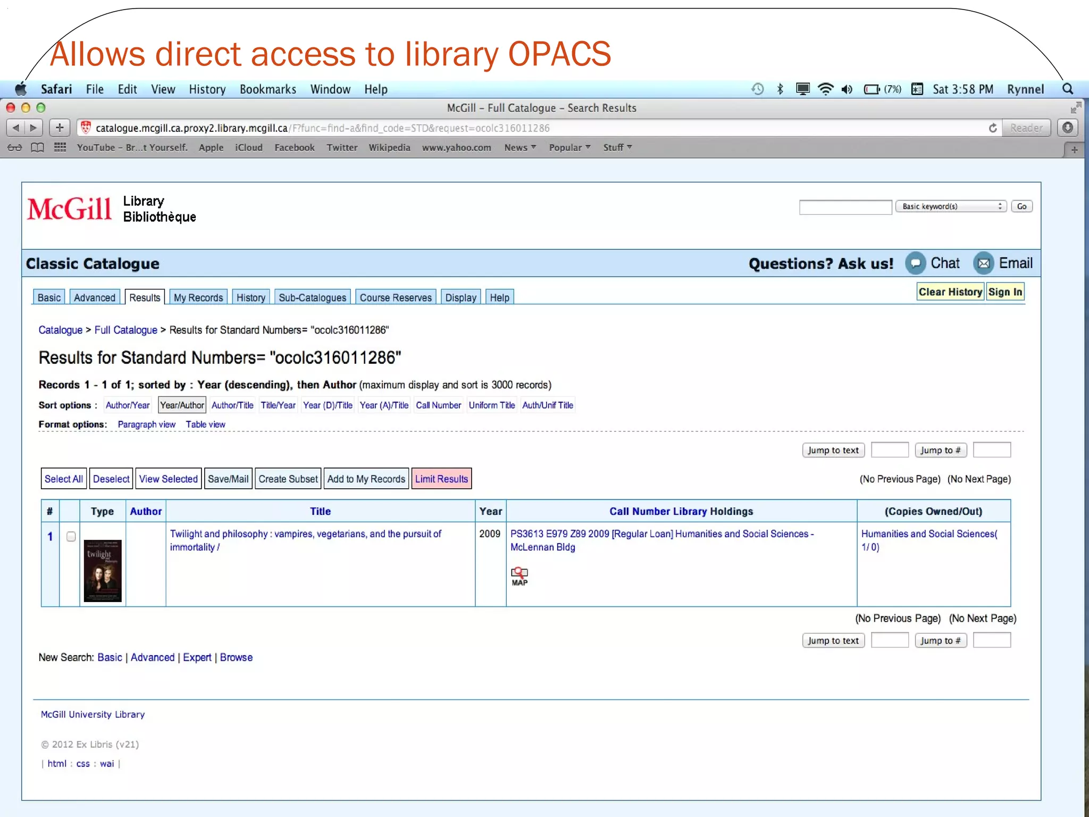Click Add to My Records button

366,479
